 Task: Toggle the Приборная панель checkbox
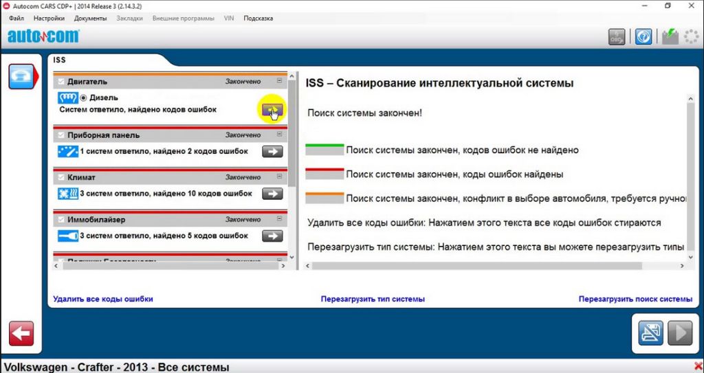click(x=61, y=135)
